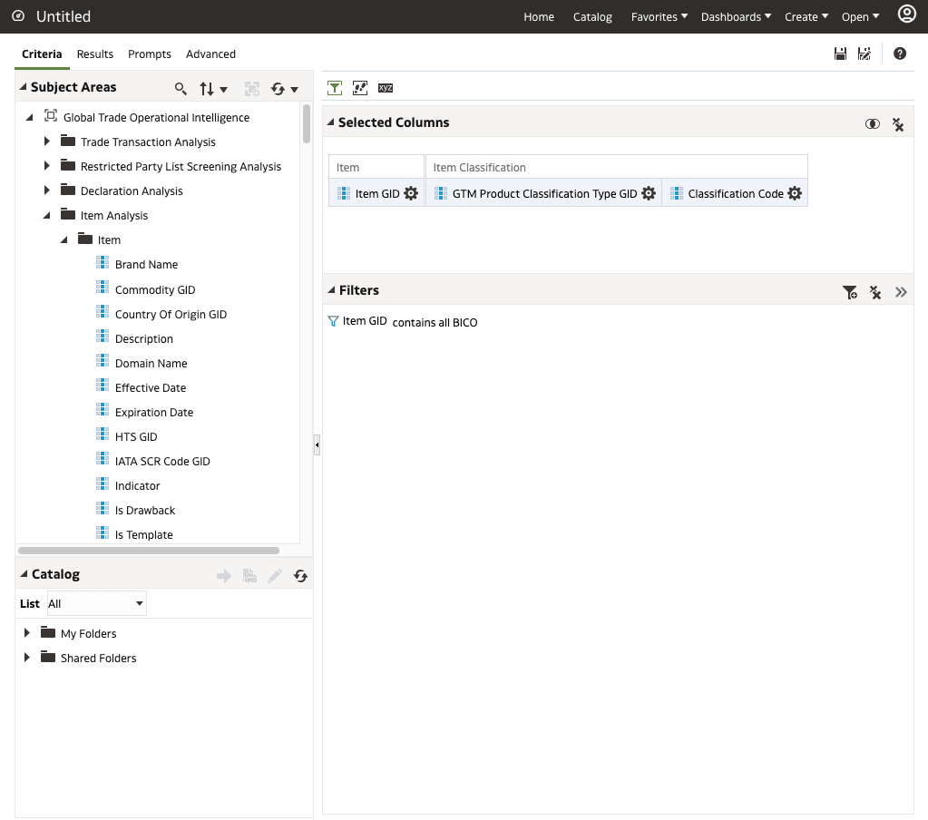Collapse the Item subfolder
This screenshot has width=928, height=820.
pos(63,239)
